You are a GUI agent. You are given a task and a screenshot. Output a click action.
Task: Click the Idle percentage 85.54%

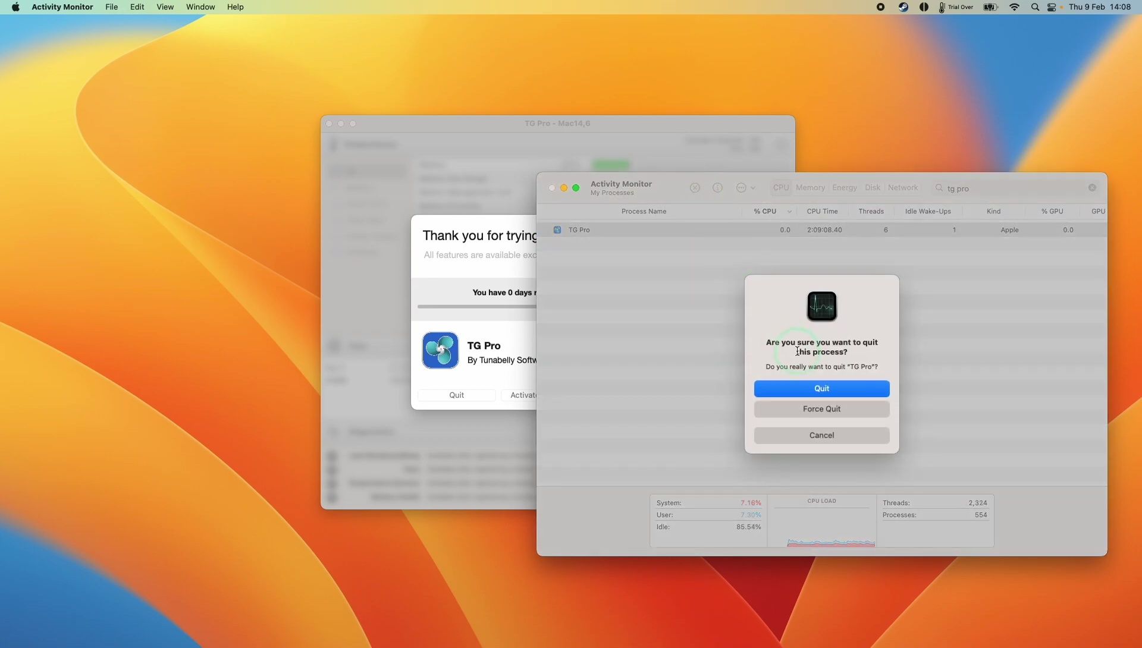[748, 527]
